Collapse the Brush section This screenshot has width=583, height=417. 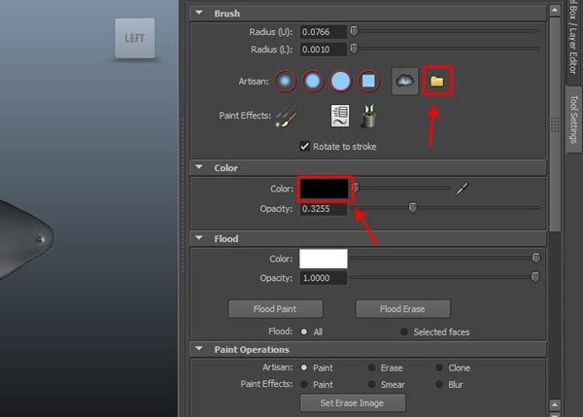click(x=199, y=14)
